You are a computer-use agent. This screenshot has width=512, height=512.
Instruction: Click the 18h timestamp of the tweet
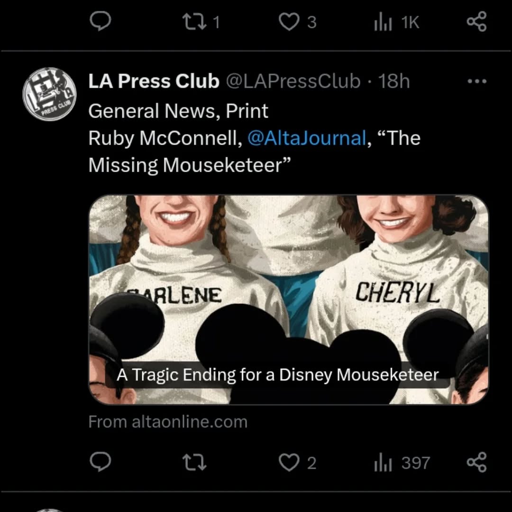(x=394, y=82)
